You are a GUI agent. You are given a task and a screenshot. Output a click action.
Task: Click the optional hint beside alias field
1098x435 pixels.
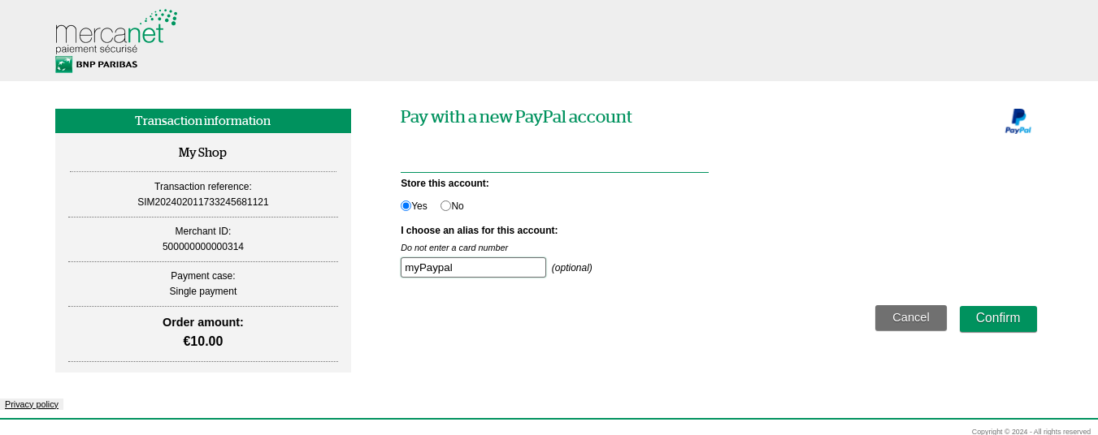click(x=571, y=268)
